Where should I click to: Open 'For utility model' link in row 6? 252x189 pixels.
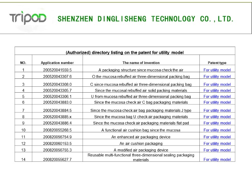pos(217,102)
